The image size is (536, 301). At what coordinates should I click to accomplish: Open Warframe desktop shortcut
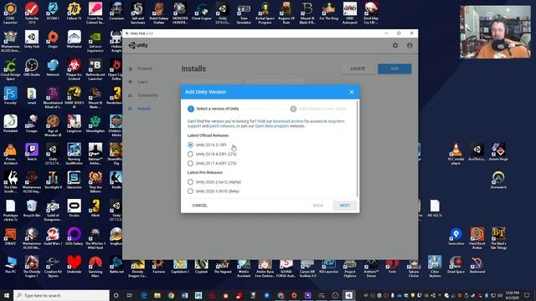click(x=74, y=39)
